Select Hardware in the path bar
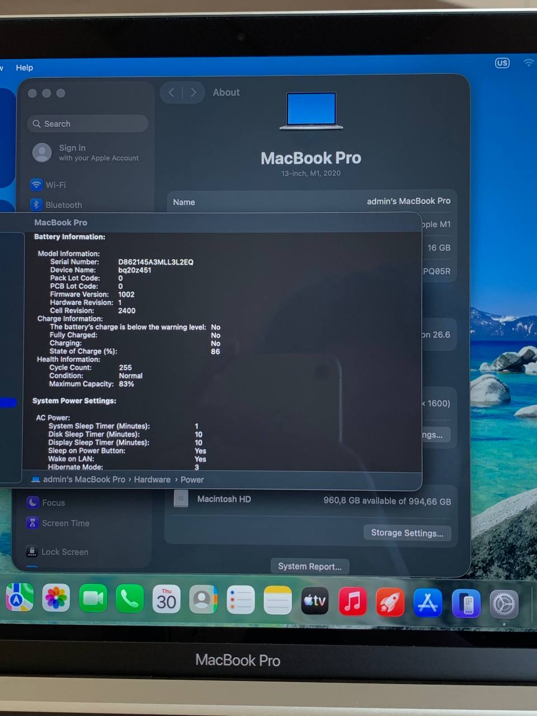 coord(152,479)
